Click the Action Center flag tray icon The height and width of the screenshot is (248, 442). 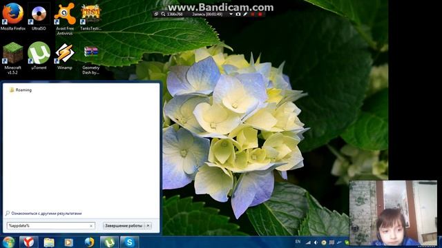tap(331, 242)
